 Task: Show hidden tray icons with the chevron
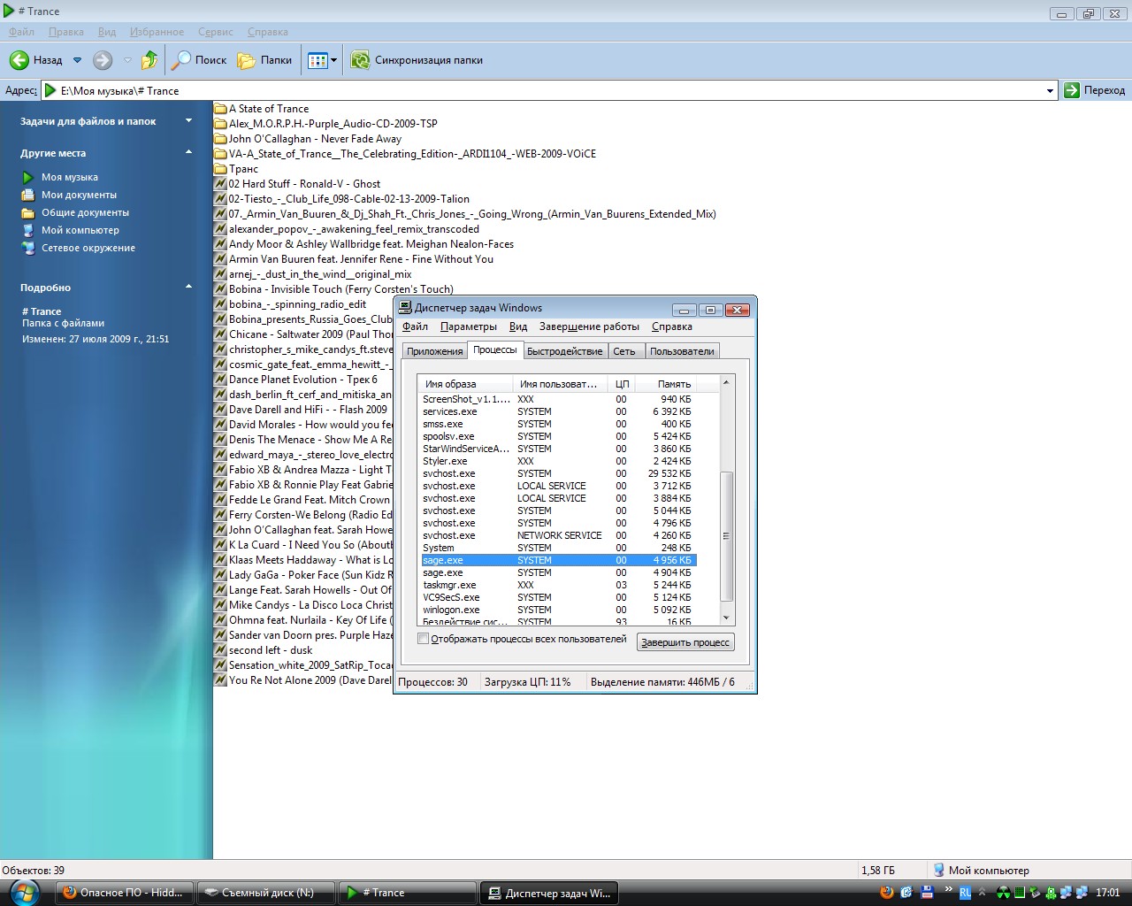(981, 893)
